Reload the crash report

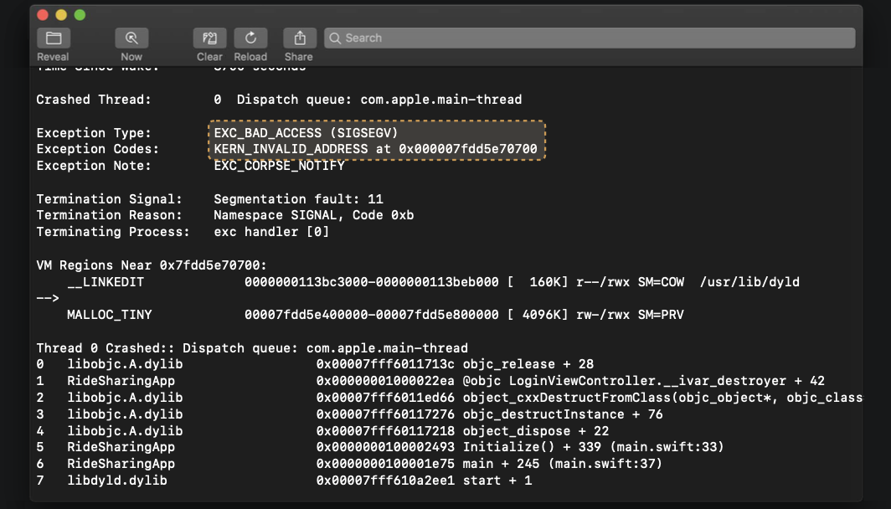(x=250, y=38)
